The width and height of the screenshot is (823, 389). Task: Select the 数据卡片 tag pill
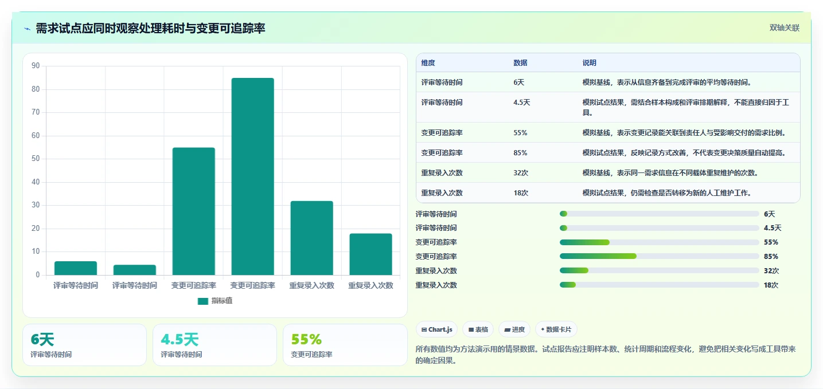coord(556,329)
